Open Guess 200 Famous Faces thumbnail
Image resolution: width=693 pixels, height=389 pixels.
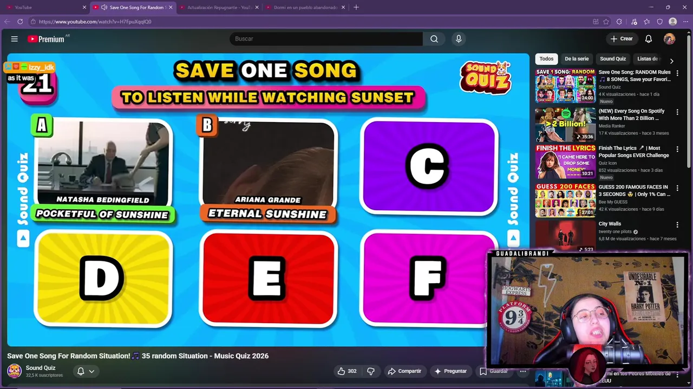(565, 200)
